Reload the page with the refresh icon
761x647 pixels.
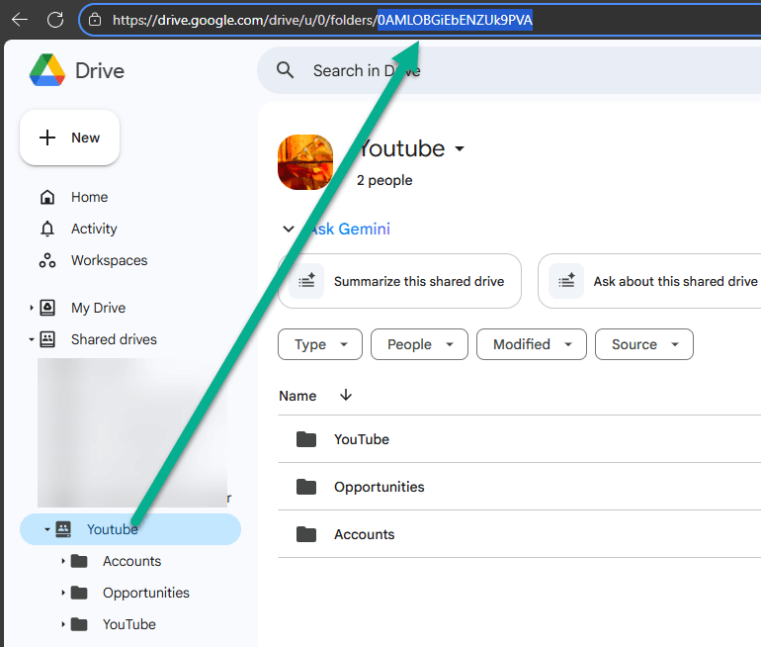tap(54, 20)
